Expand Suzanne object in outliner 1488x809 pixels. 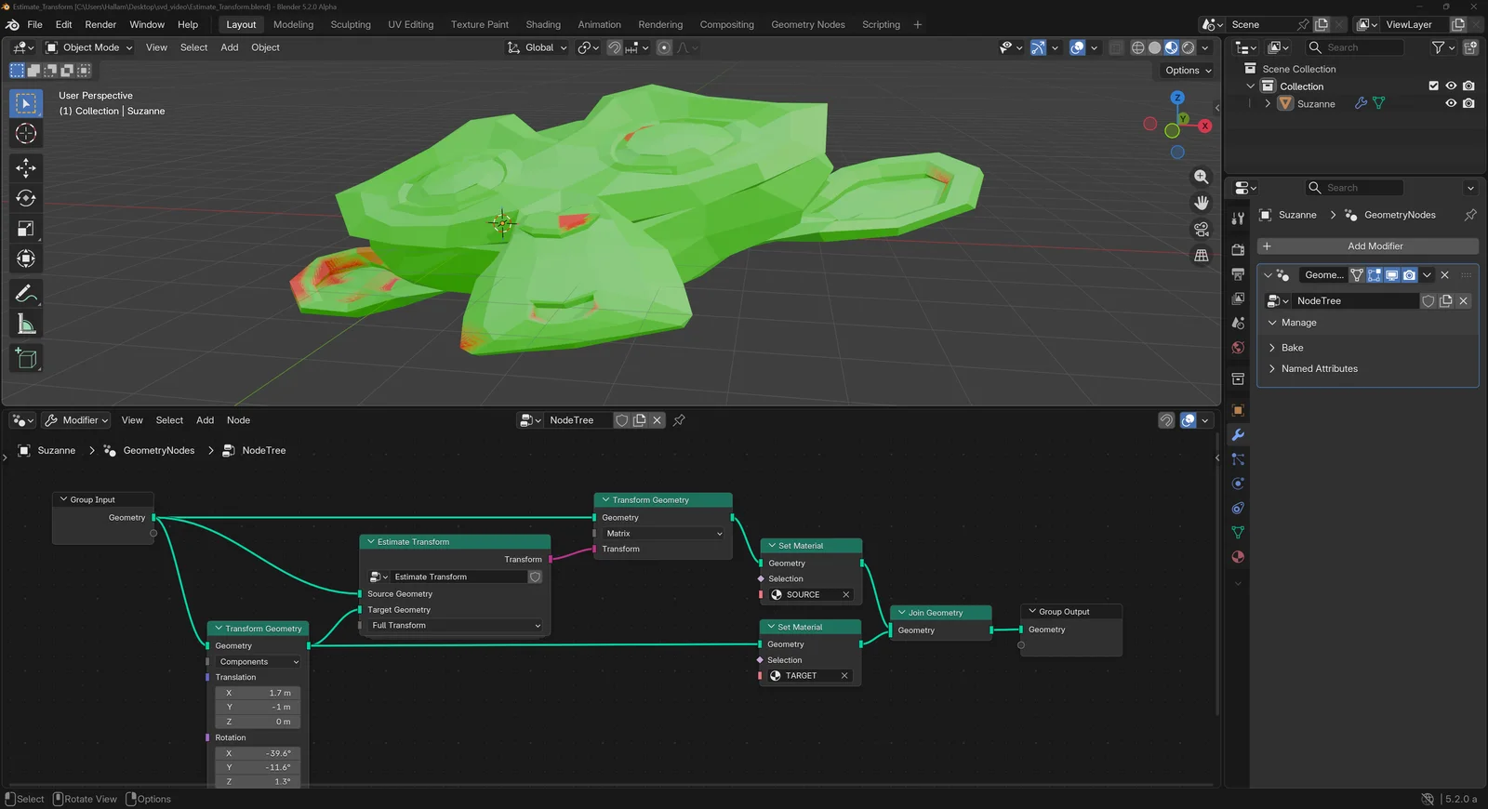click(1268, 103)
